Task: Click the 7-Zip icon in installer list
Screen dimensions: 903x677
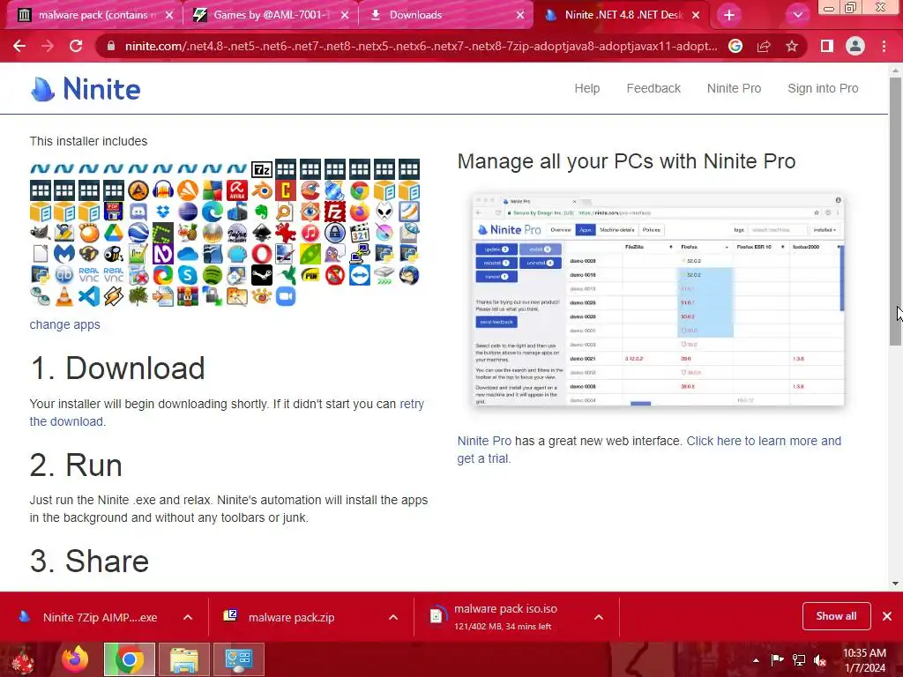Action: coord(262,169)
